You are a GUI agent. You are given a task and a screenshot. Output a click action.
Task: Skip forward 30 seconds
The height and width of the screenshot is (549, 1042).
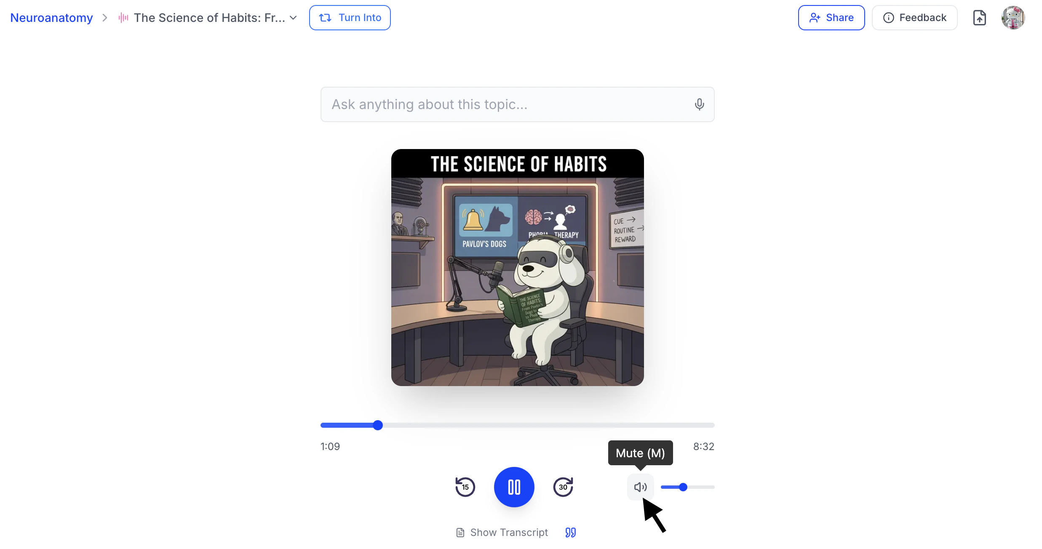(563, 487)
